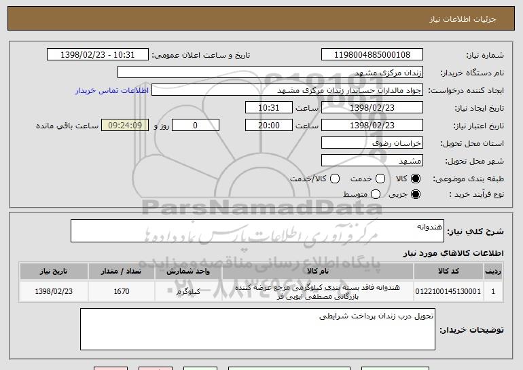Click the delivery province field خراسان رضوی
523x370 pixels.
pyautogui.click(x=372, y=143)
